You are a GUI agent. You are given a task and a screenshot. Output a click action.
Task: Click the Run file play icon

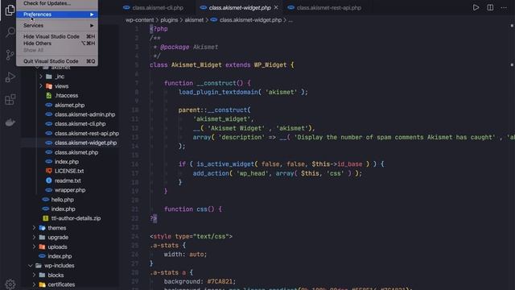point(476,7)
